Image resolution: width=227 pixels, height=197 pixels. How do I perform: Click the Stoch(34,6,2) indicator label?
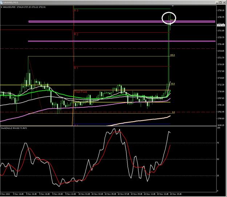14,128
